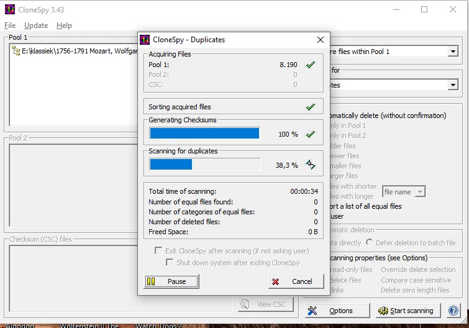Screen dimensions: 469x328
Task: Select Defer deletion to batch file radio
Action: click(370, 242)
